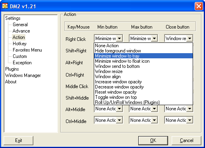The image size is (205, 148).
Task: Confirm settings with OK button
Action: tap(153, 140)
